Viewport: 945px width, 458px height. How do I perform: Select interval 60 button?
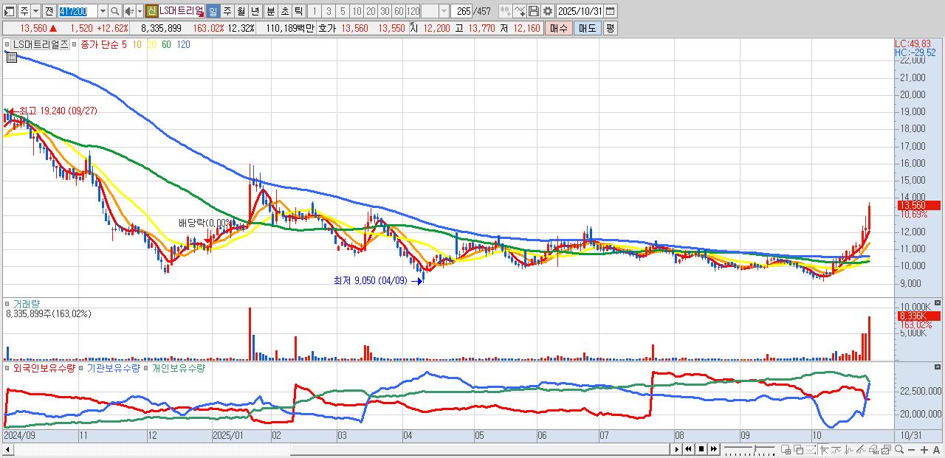399,11
